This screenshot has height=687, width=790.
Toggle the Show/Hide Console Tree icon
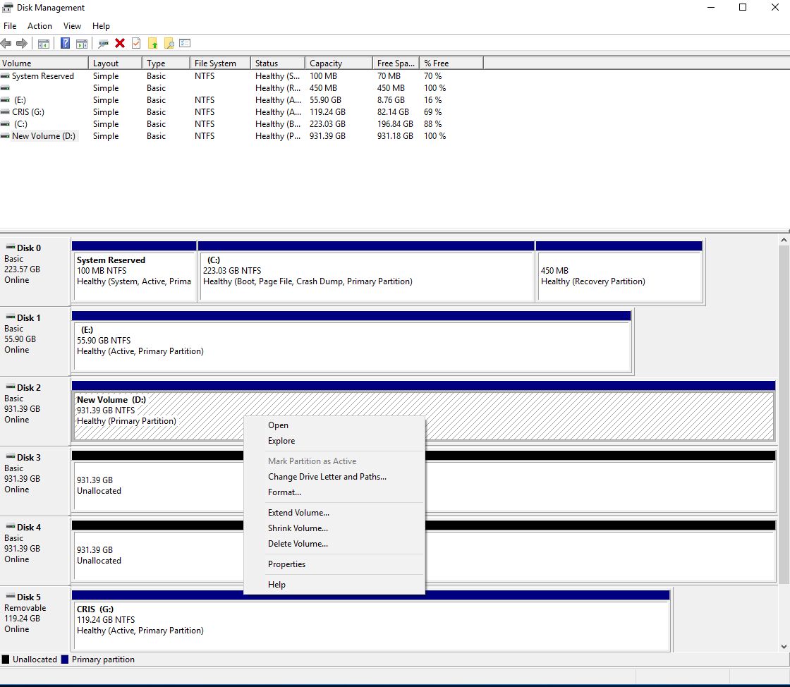[44, 43]
